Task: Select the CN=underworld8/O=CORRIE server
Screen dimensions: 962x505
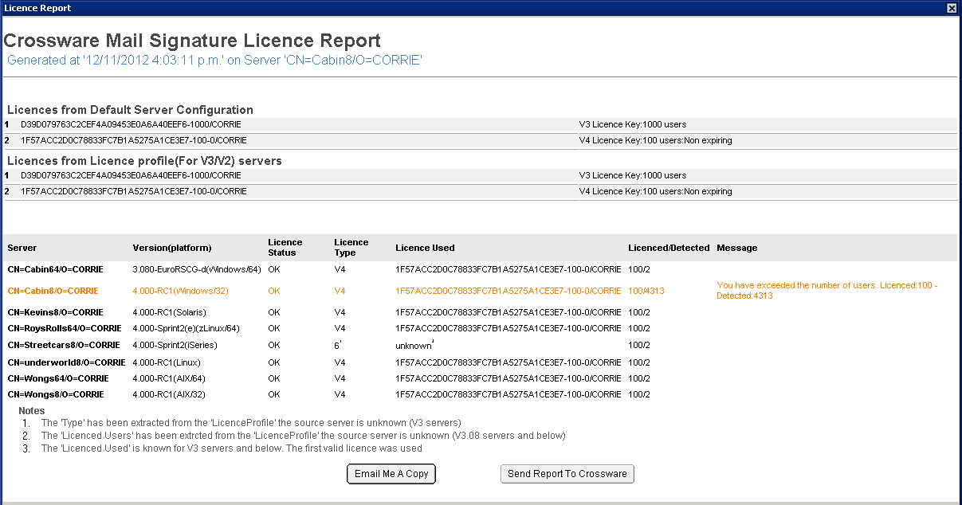Action: coord(66,362)
